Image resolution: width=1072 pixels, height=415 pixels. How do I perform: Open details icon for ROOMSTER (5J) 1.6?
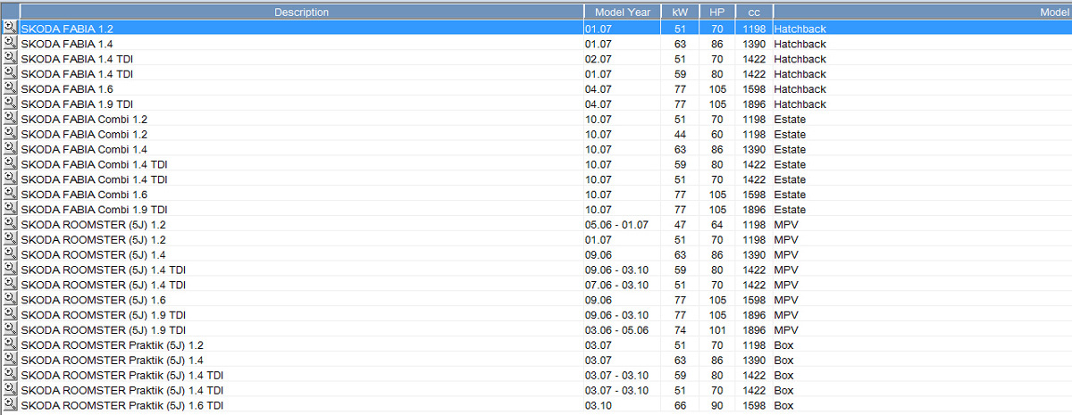9,300
